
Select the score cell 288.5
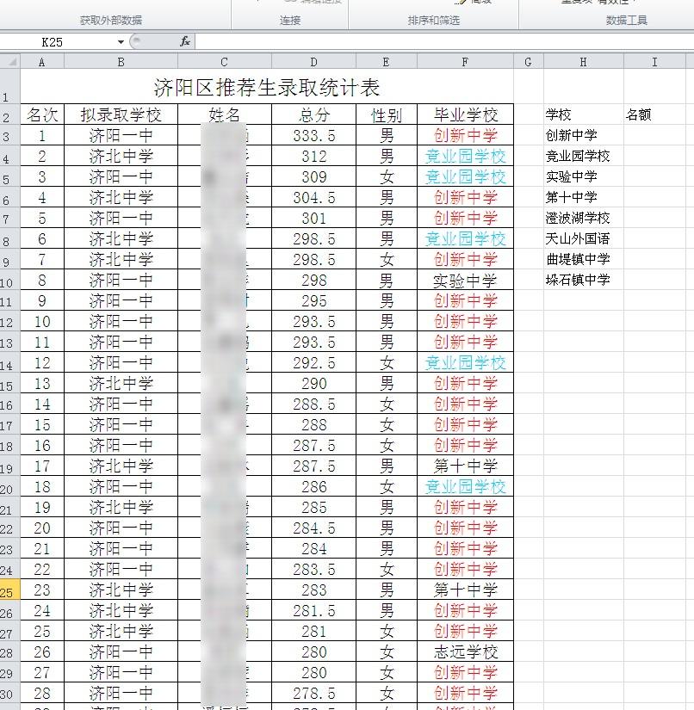tap(313, 404)
